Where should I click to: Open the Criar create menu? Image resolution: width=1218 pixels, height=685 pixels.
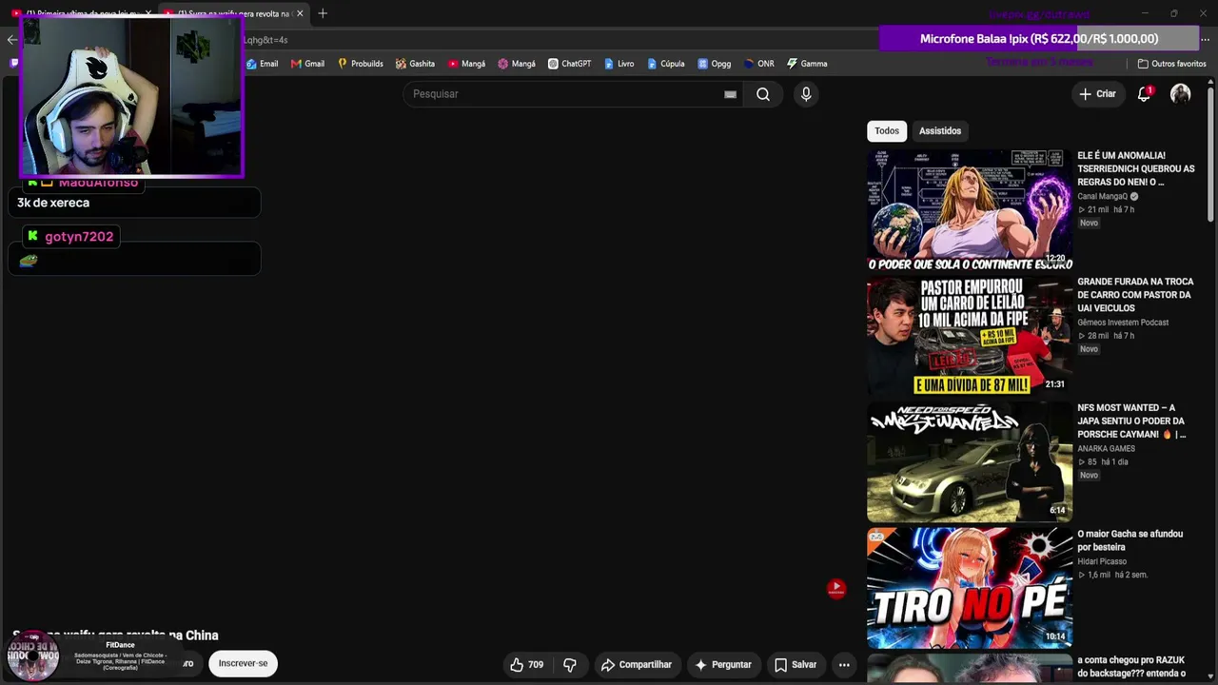click(x=1097, y=94)
